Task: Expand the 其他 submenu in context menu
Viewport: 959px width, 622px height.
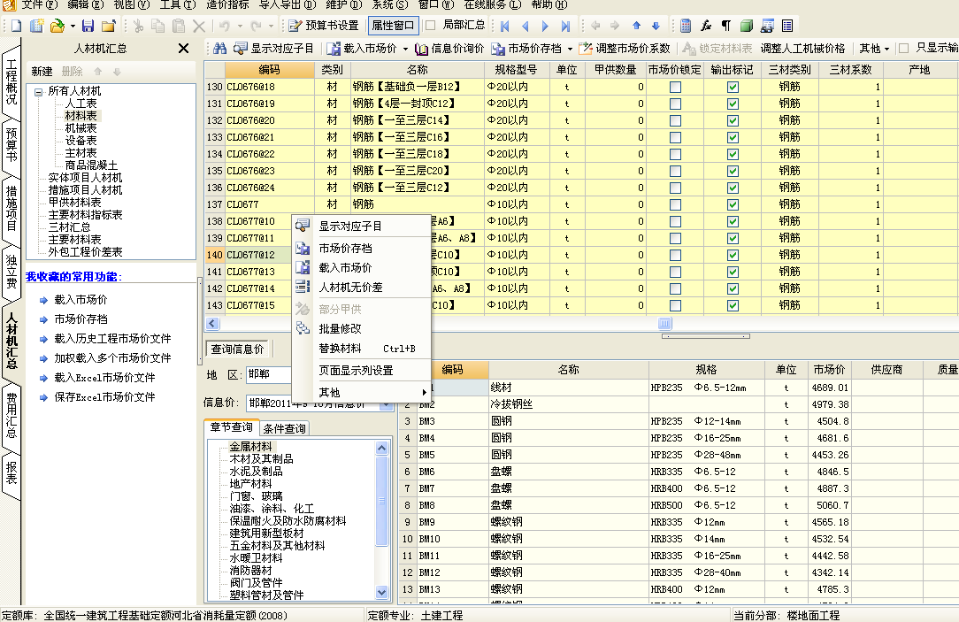Action: tap(362, 393)
